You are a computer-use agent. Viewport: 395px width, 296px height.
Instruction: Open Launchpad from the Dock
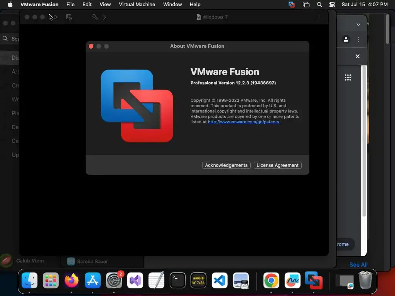point(51,281)
